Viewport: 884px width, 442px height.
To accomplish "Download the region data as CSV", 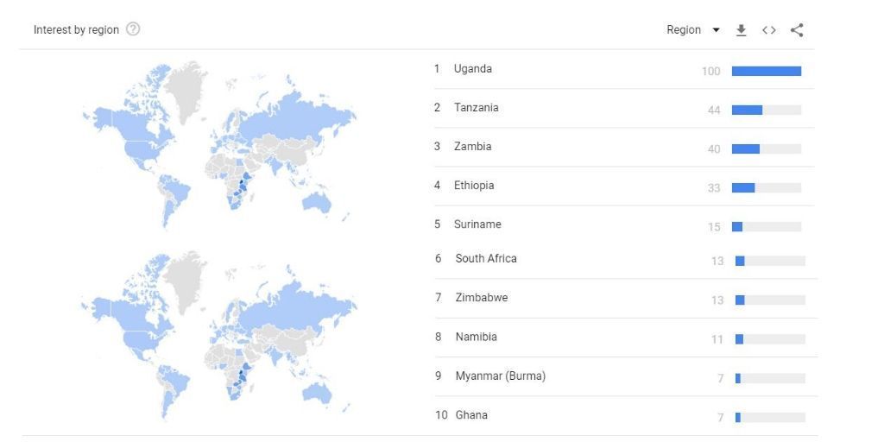I will point(741,30).
